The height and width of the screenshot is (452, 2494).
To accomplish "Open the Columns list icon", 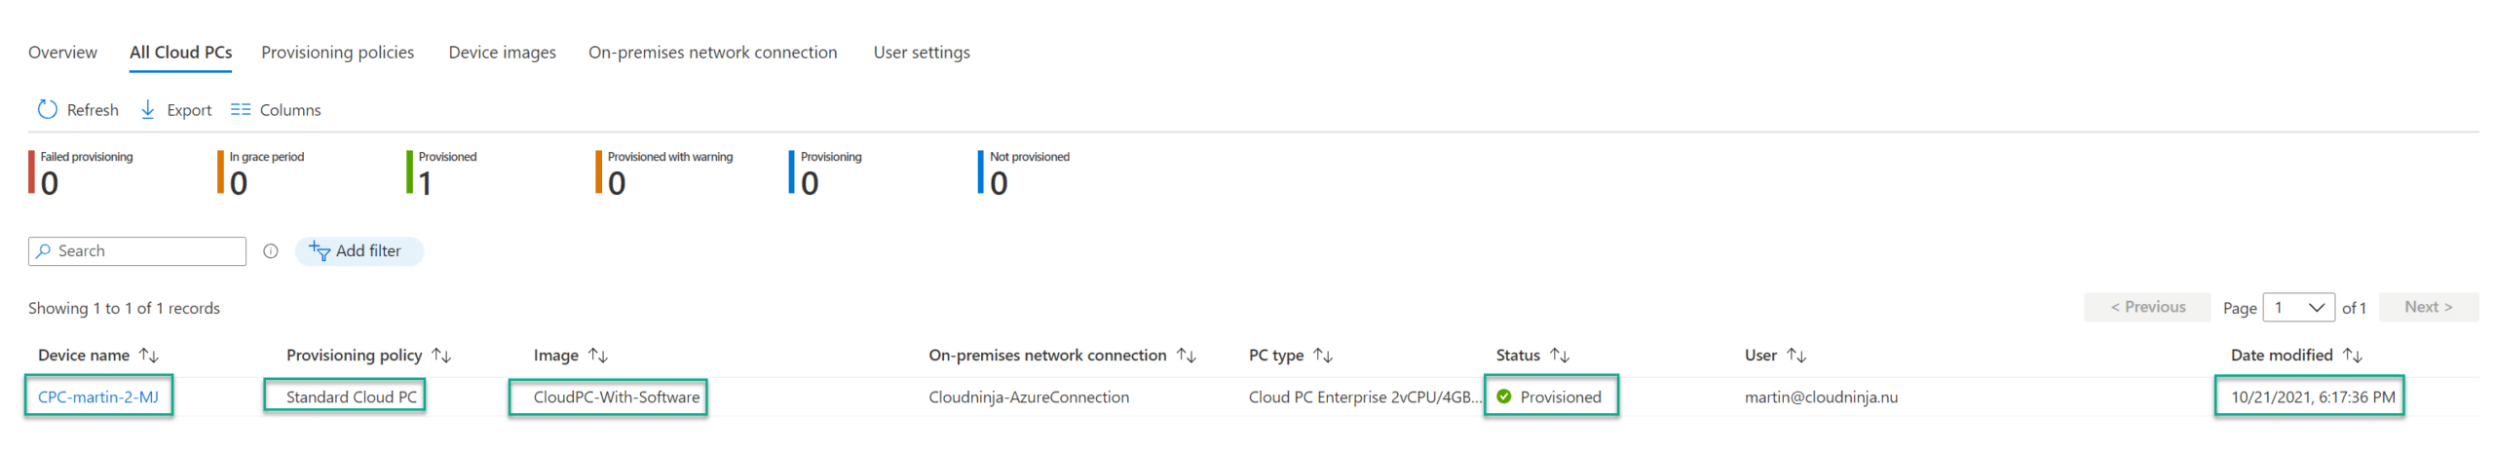I will pos(241,110).
